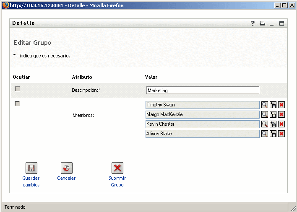Minimize the Detalle portlet panel
The width and height of the screenshot is (297, 212).
tap(272, 24)
